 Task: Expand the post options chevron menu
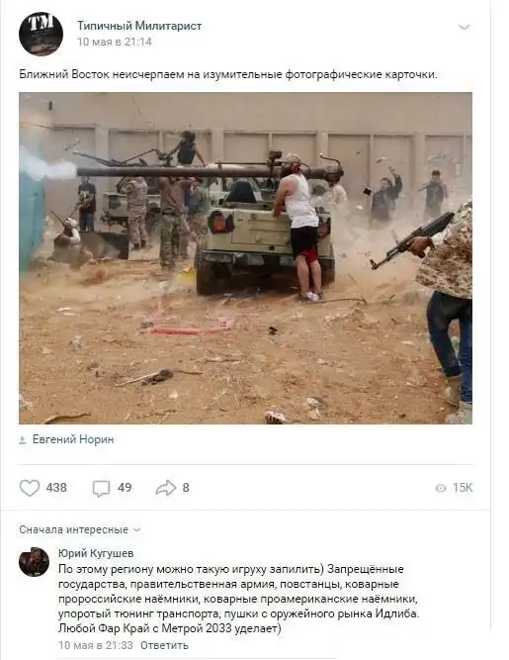(464, 28)
